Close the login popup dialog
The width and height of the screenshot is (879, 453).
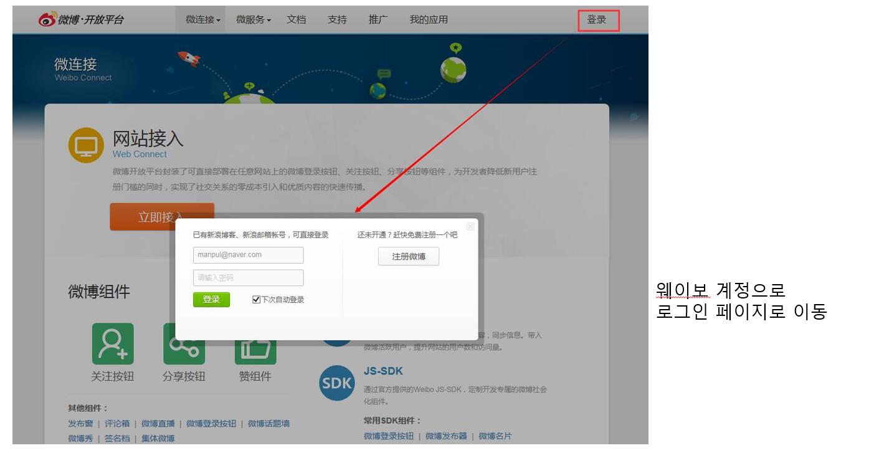coord(470,227)
